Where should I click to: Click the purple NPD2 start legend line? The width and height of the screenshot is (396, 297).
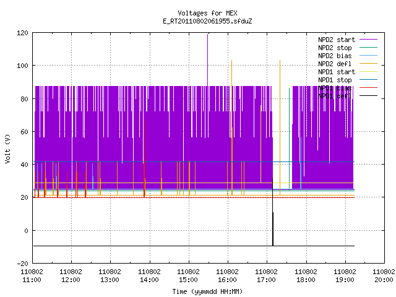(x=368, y=40)
